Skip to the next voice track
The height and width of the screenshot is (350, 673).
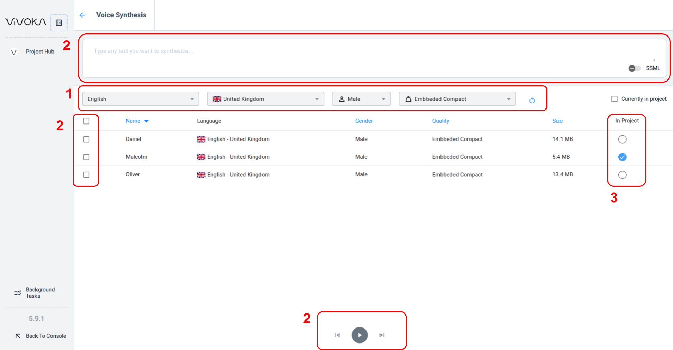pyautogui.click(x=382, y=335)
